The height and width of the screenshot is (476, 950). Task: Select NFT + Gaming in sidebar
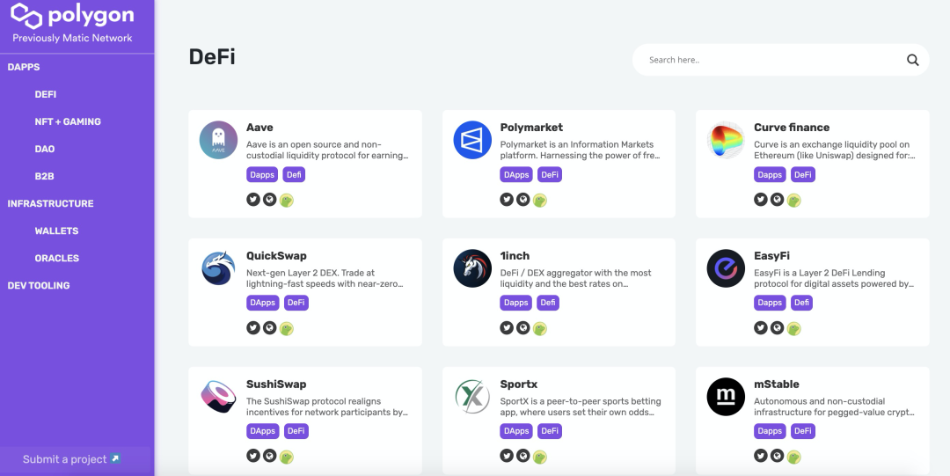point(68,121)
